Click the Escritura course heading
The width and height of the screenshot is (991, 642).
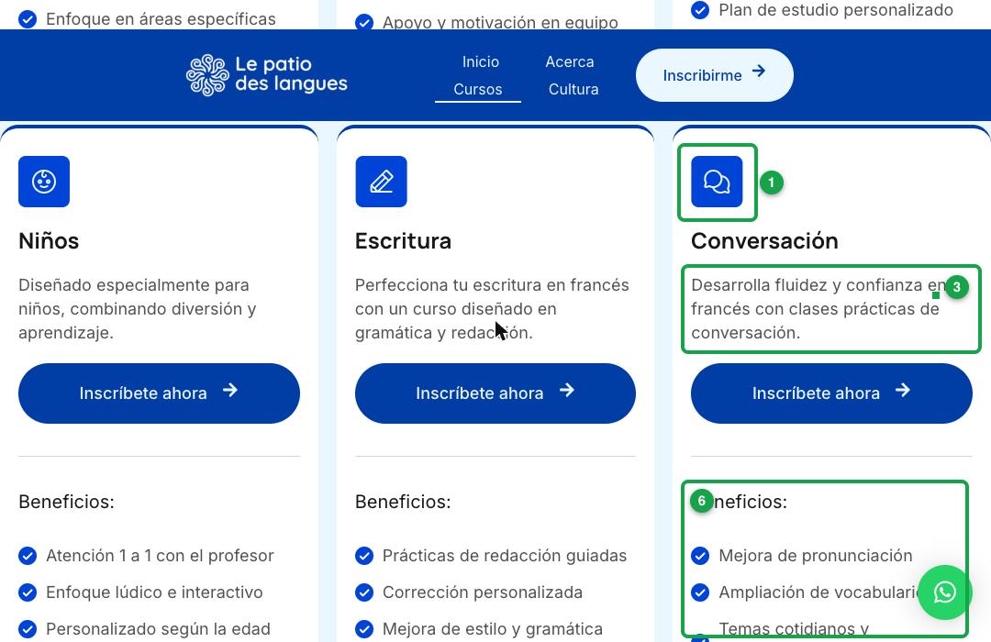[403, 240]
